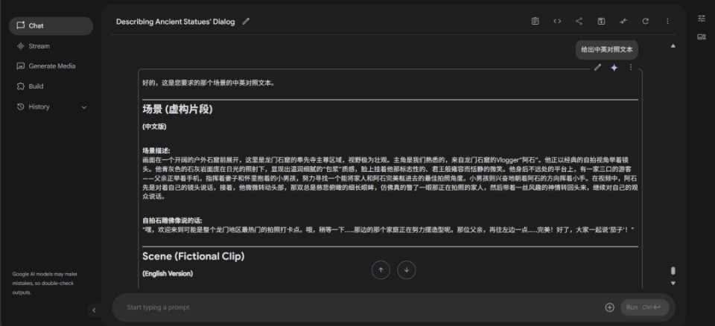Click the 'Google AI models may make mistakes' disclaimer

click(x=45, y=283)
